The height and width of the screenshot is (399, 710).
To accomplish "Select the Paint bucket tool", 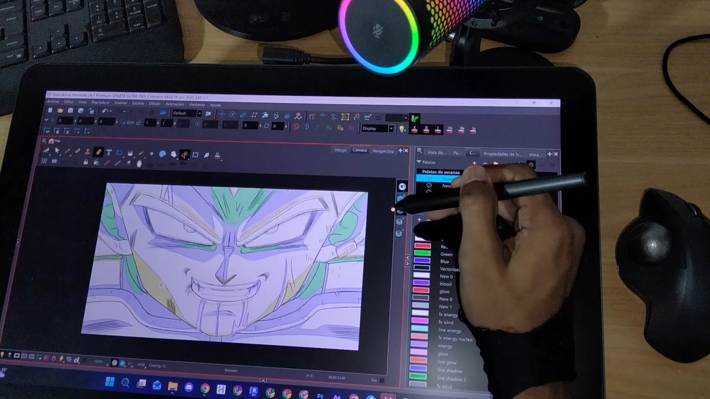I will (x=130, y=153).
